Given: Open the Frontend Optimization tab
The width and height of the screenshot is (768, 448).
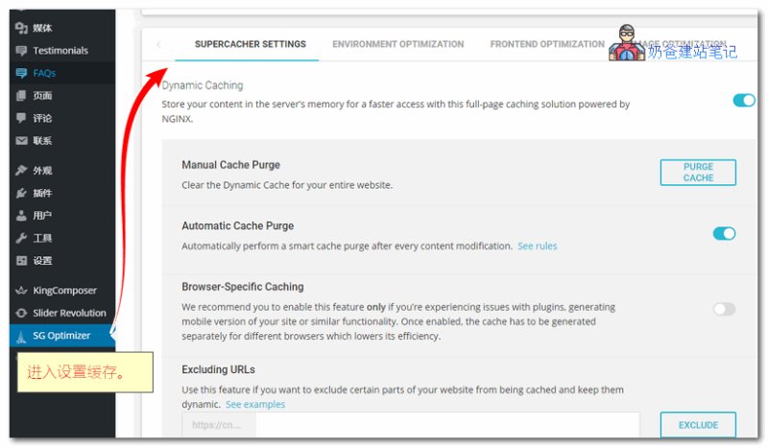Looking at the screenshot, I should click(547, 44).
